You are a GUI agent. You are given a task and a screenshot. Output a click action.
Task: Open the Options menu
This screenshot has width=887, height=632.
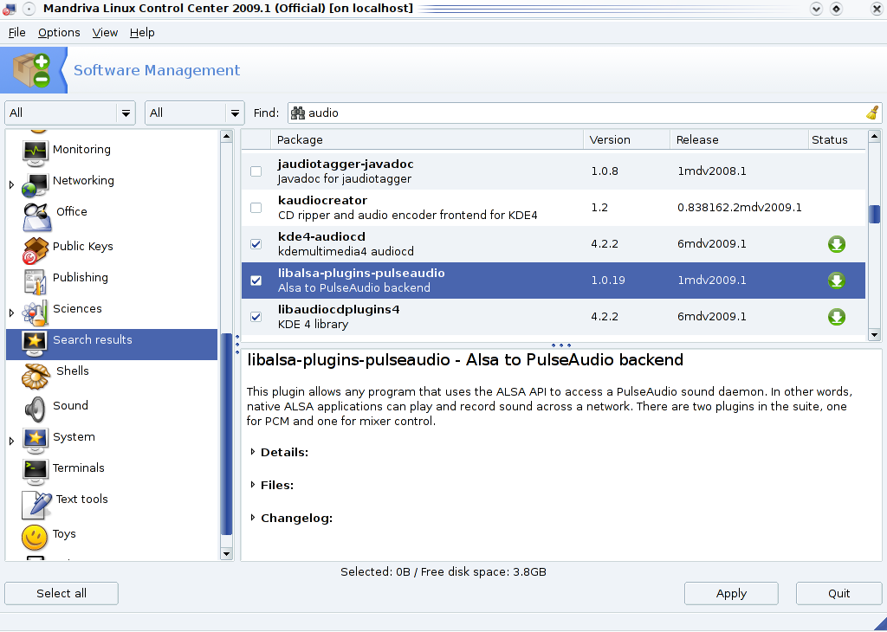pos(59,33)
